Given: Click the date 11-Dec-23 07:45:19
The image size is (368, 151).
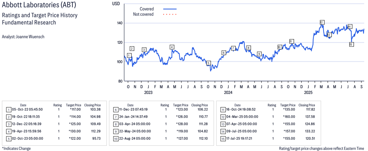Looking at the screenshot, I should tap(134, 109).
